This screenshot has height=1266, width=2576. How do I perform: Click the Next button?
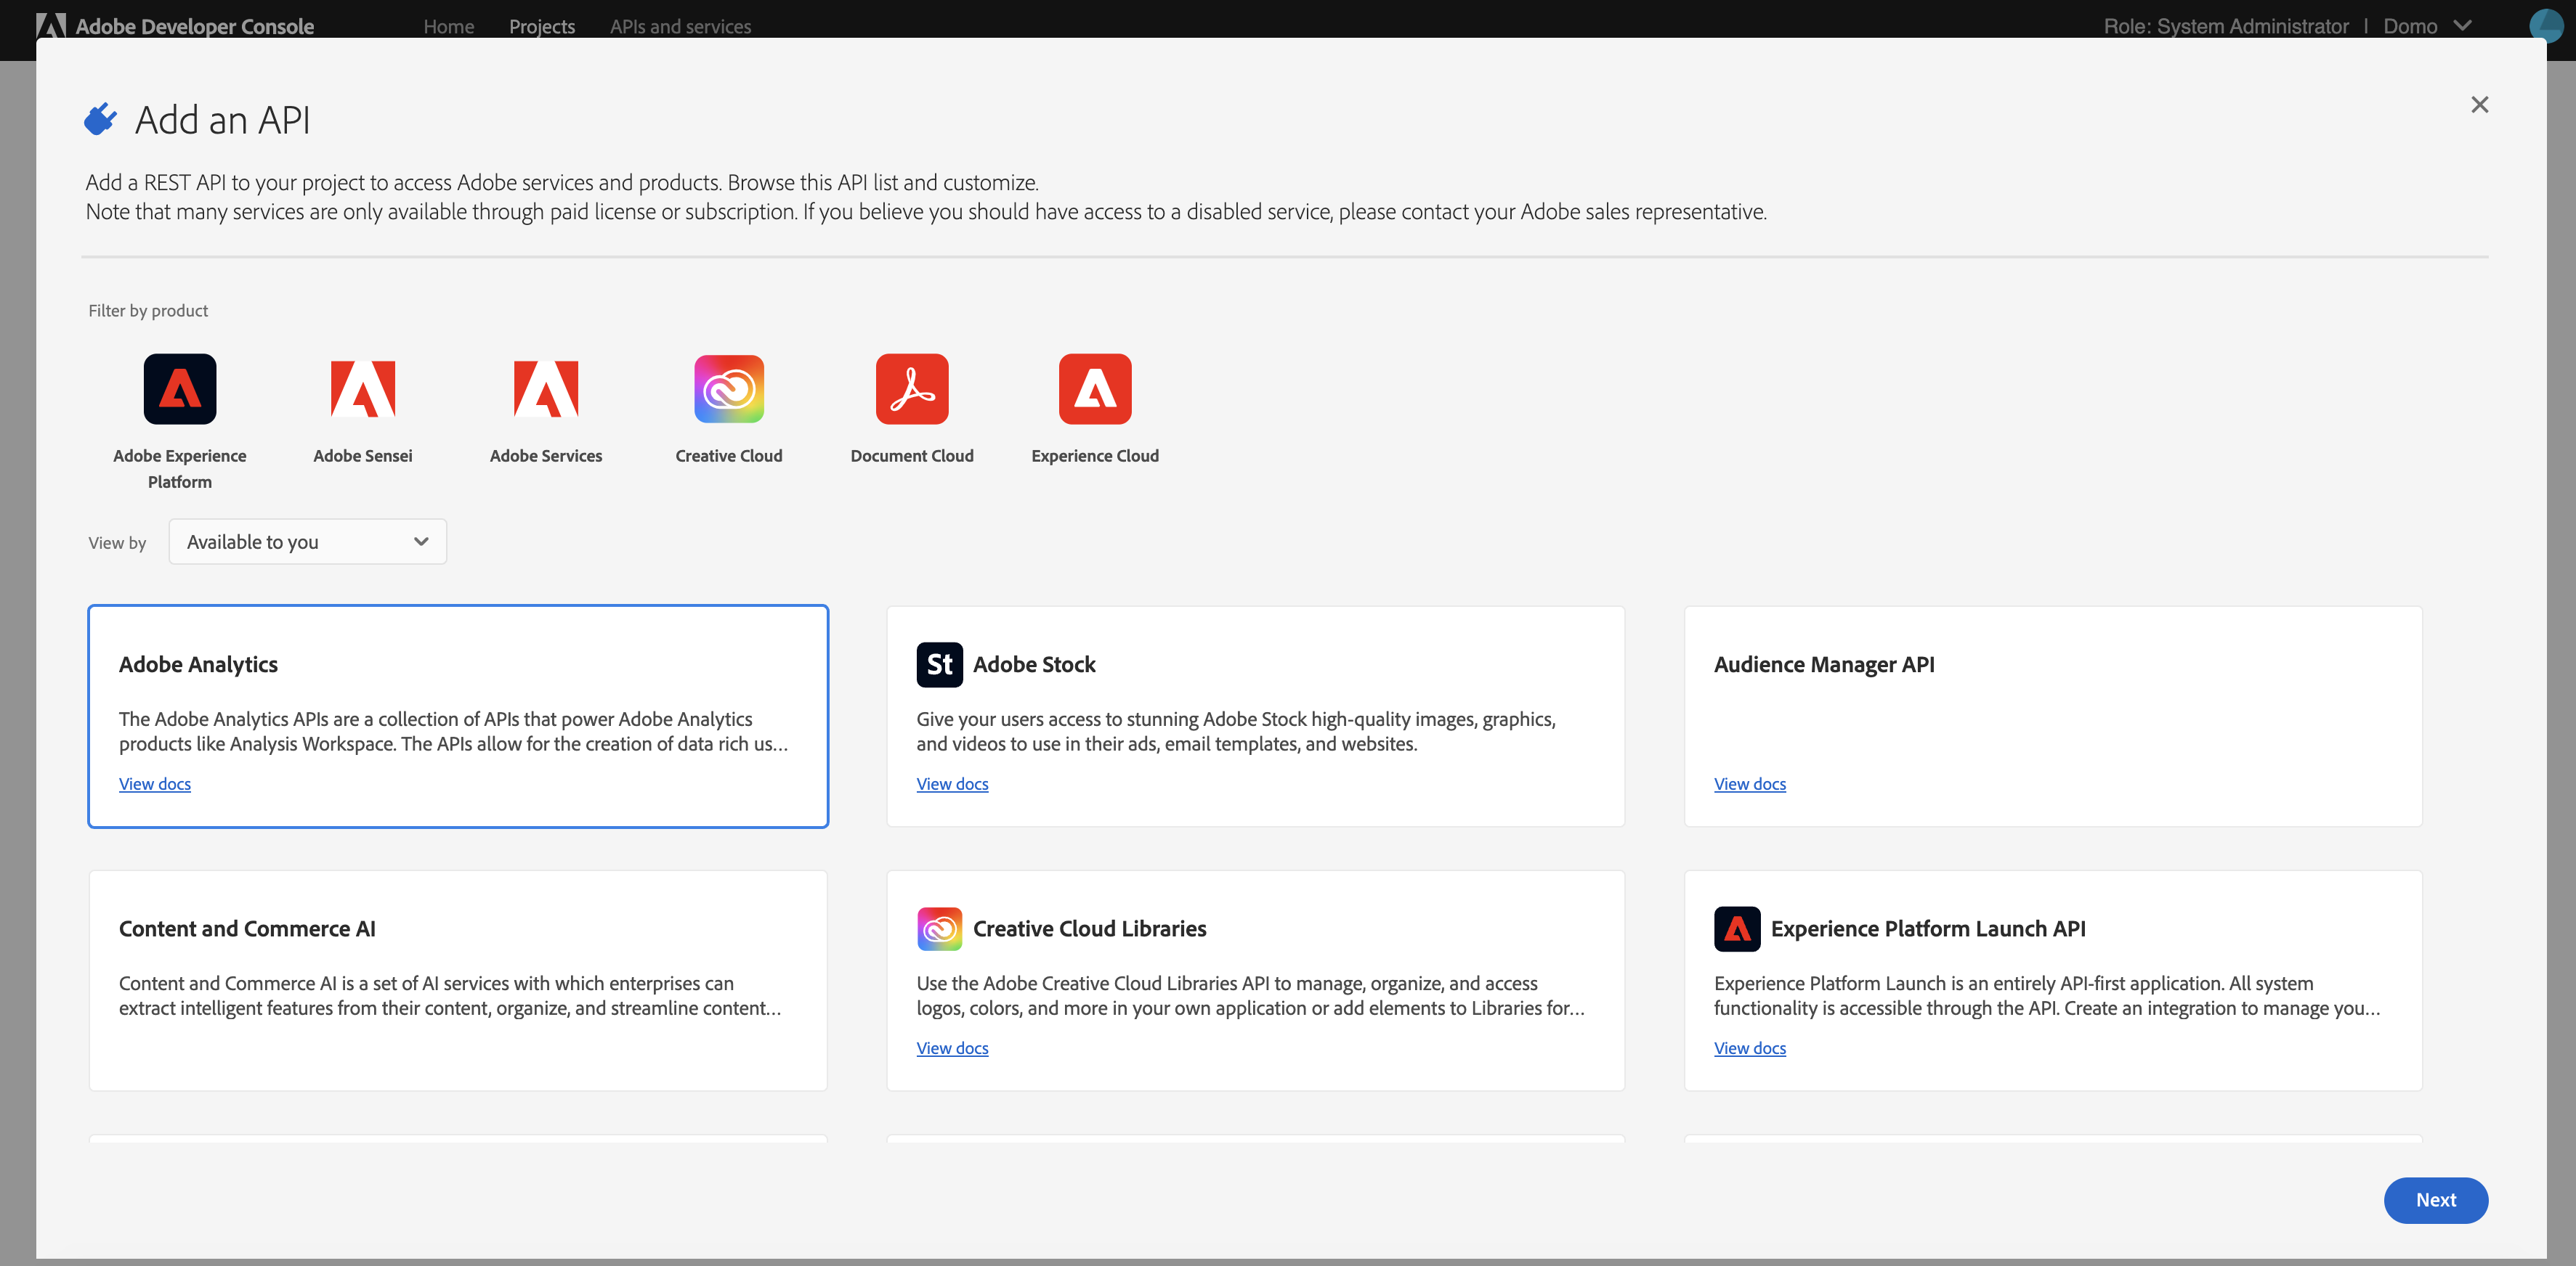[x=2436, y=1200]
